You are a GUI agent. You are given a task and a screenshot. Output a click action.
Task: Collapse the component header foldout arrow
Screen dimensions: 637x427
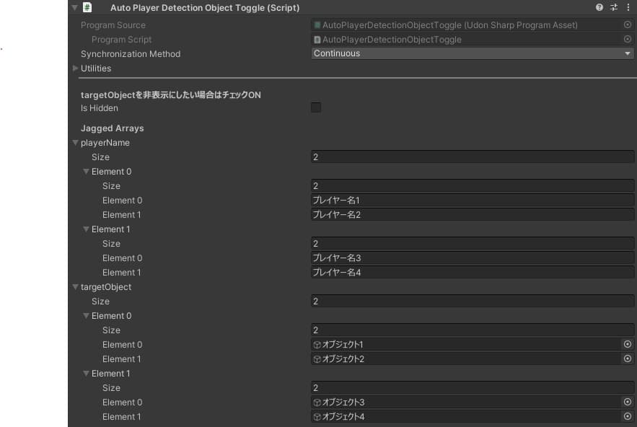coord(74,7)
